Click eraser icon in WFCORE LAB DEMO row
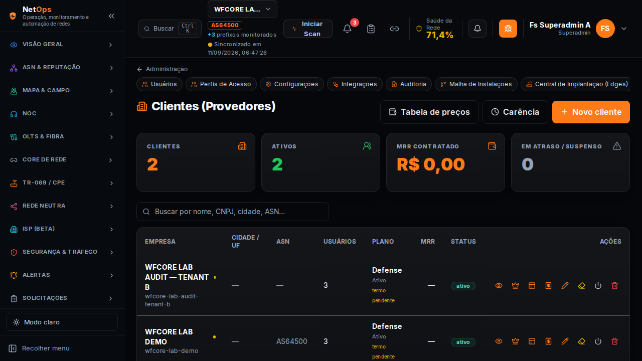This screenshot has height=361, width=642. click(x=581, y=341)
